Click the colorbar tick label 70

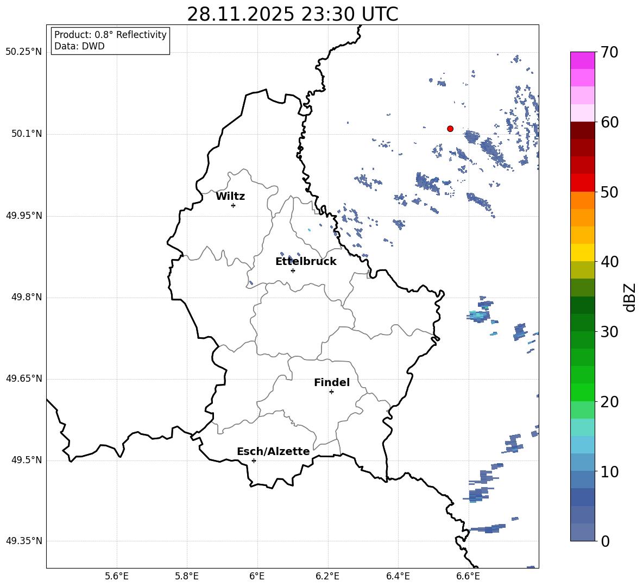(609, 52)
